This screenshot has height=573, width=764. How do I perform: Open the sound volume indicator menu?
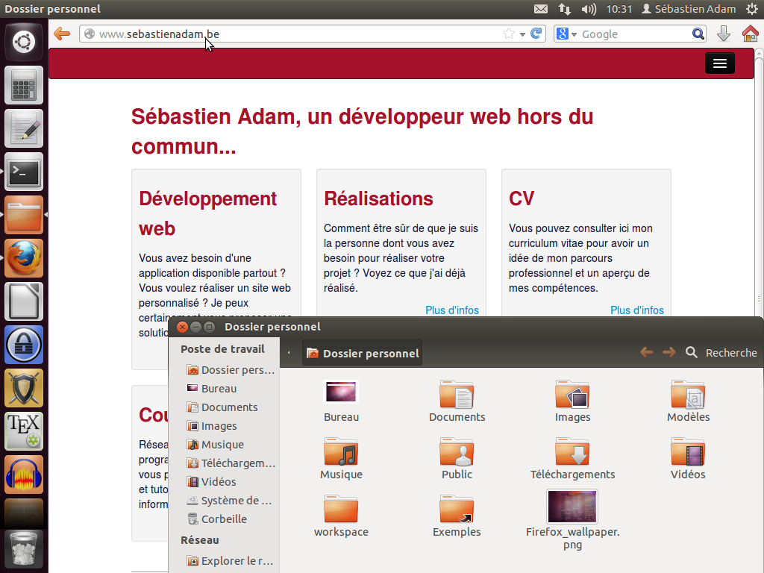pyautogui.click(x=589, y=9)
